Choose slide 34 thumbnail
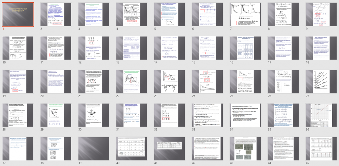The height and width of the screenshot is (166, 339). click(245, 115)
